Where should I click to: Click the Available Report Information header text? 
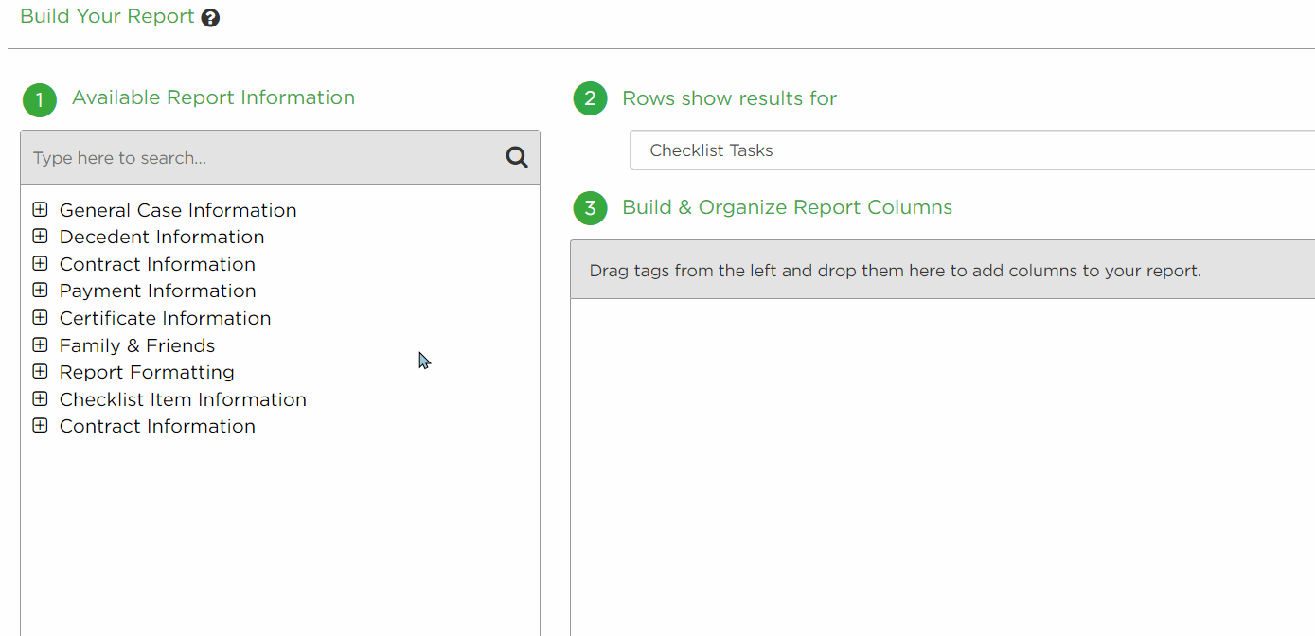(213, 97)
